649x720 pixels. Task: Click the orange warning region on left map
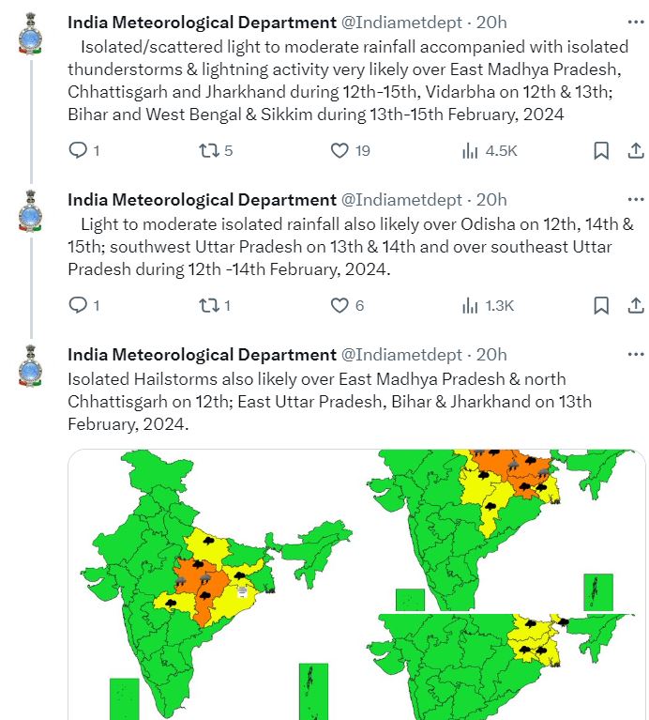point(202,588)
